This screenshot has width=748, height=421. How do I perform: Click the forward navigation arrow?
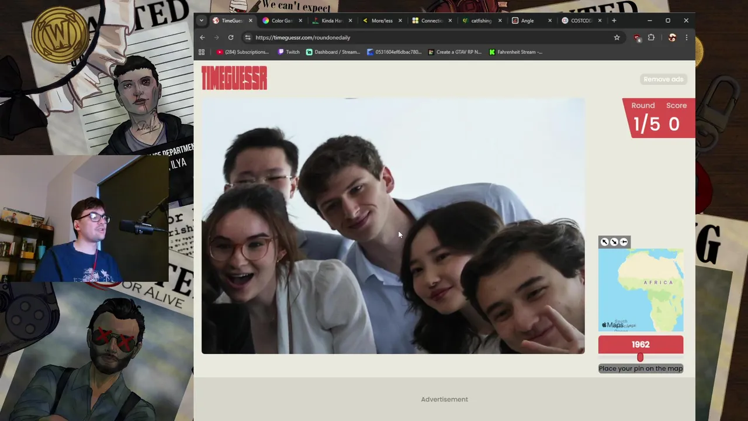[x=216, y=37]
